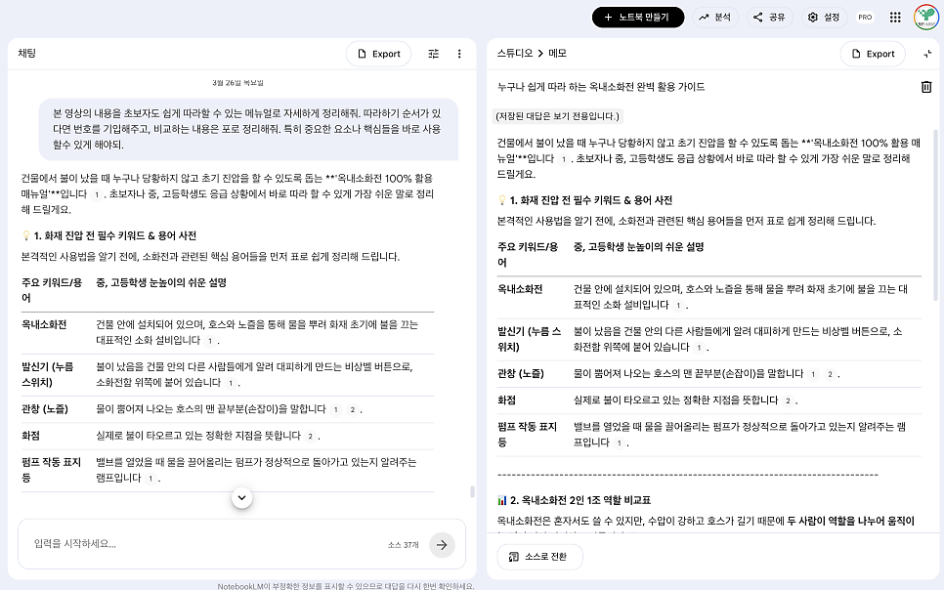This screenshot has width=944, height=590.
Task: Click the PRO badge
Action: pos(865,18)
